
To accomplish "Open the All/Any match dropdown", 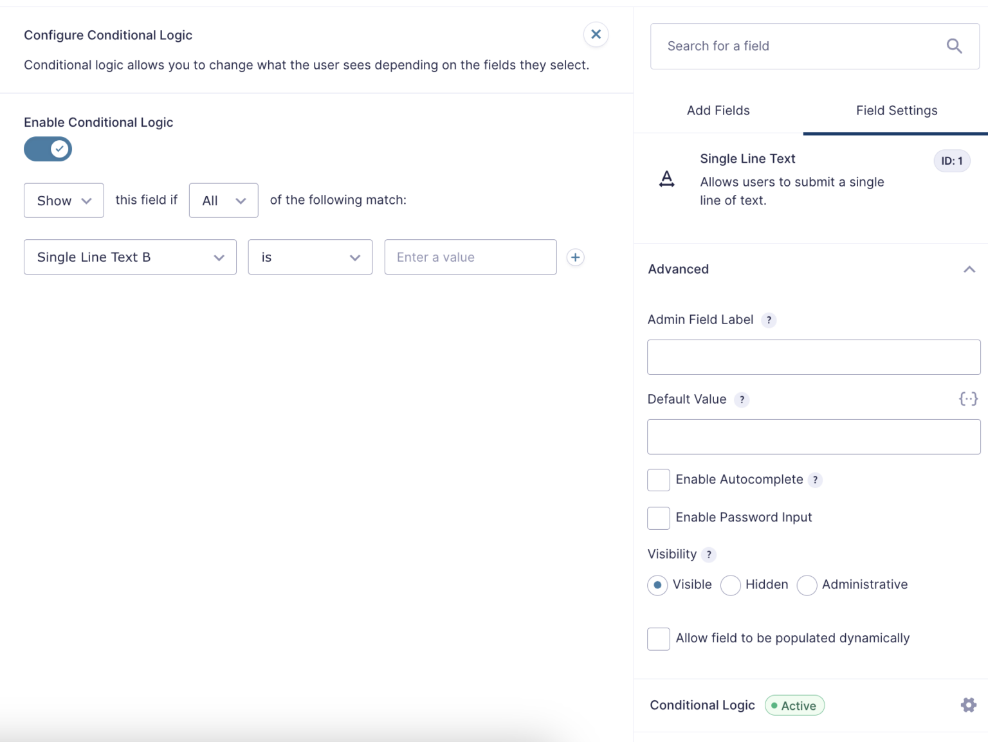I will point(223,200).
